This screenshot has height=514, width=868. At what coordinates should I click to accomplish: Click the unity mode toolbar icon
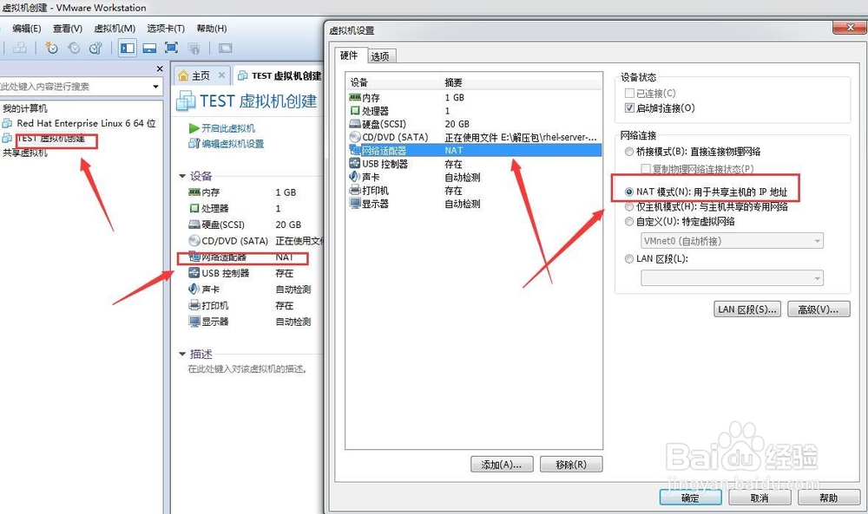194,48
